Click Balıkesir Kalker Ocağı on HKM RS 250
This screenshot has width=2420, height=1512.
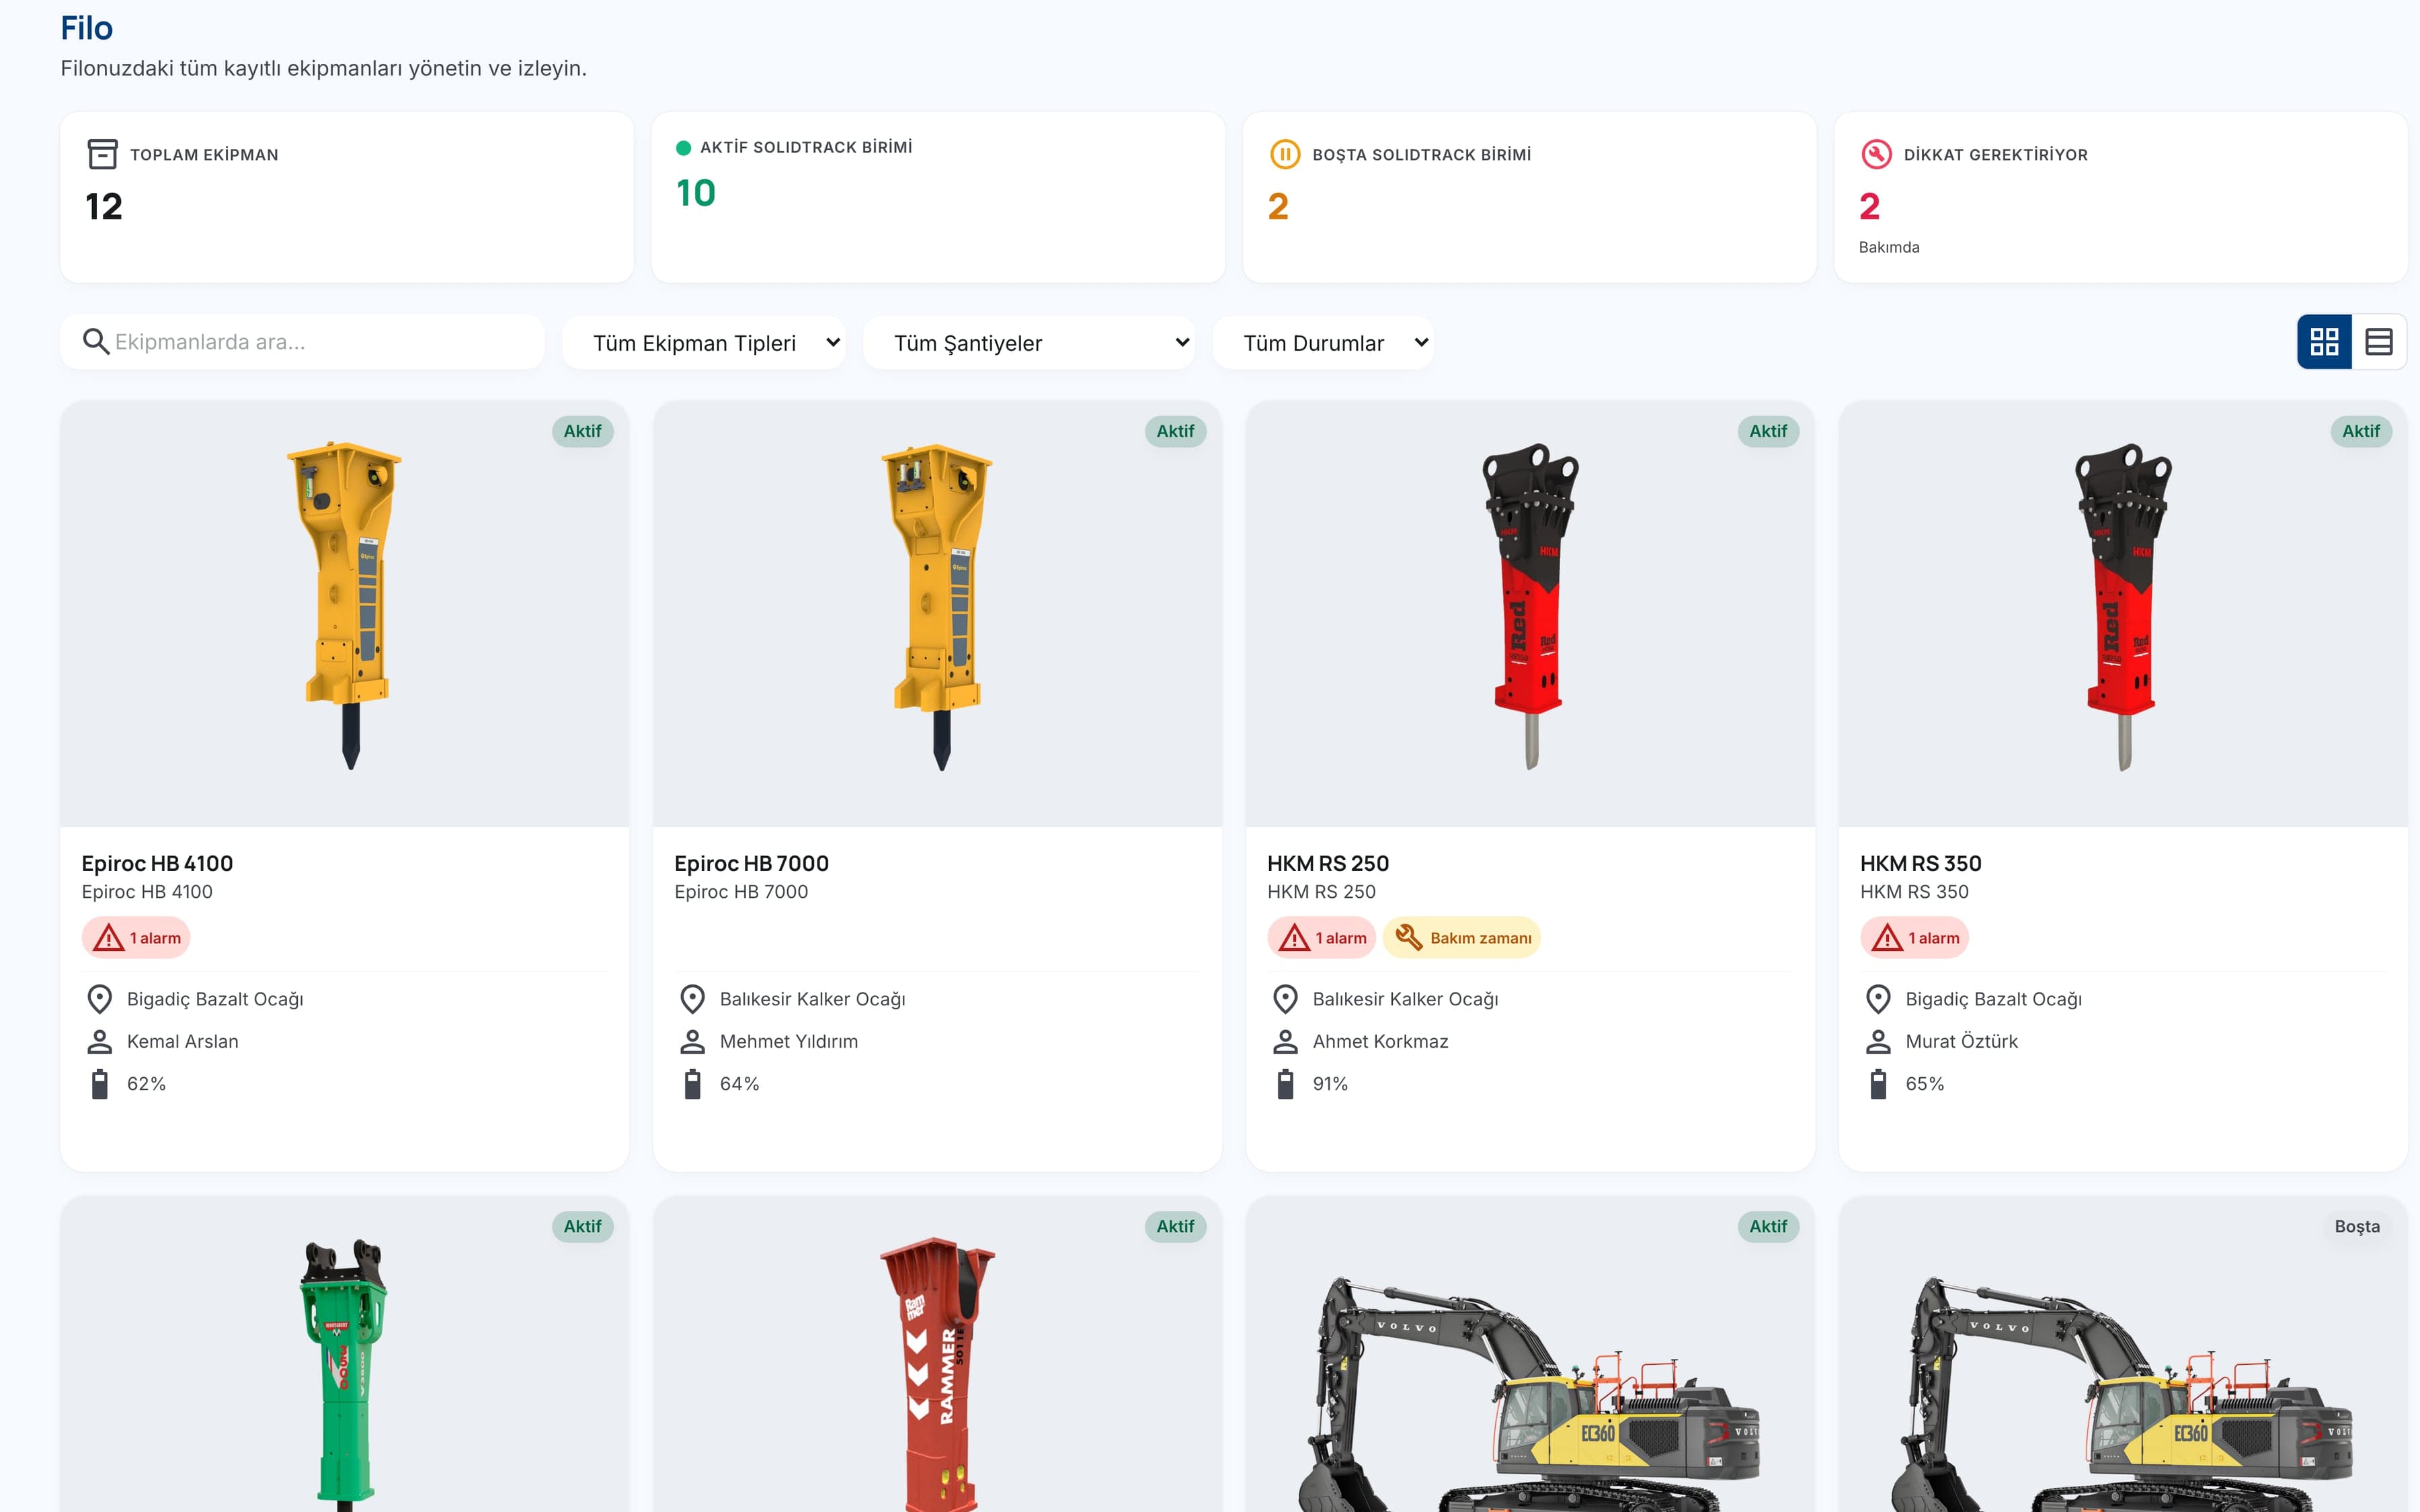click(1405, 999)
